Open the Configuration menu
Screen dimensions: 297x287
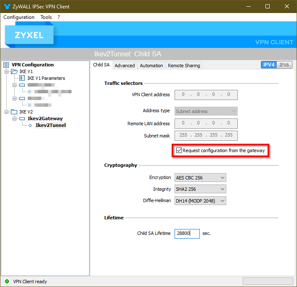[19, 17]
